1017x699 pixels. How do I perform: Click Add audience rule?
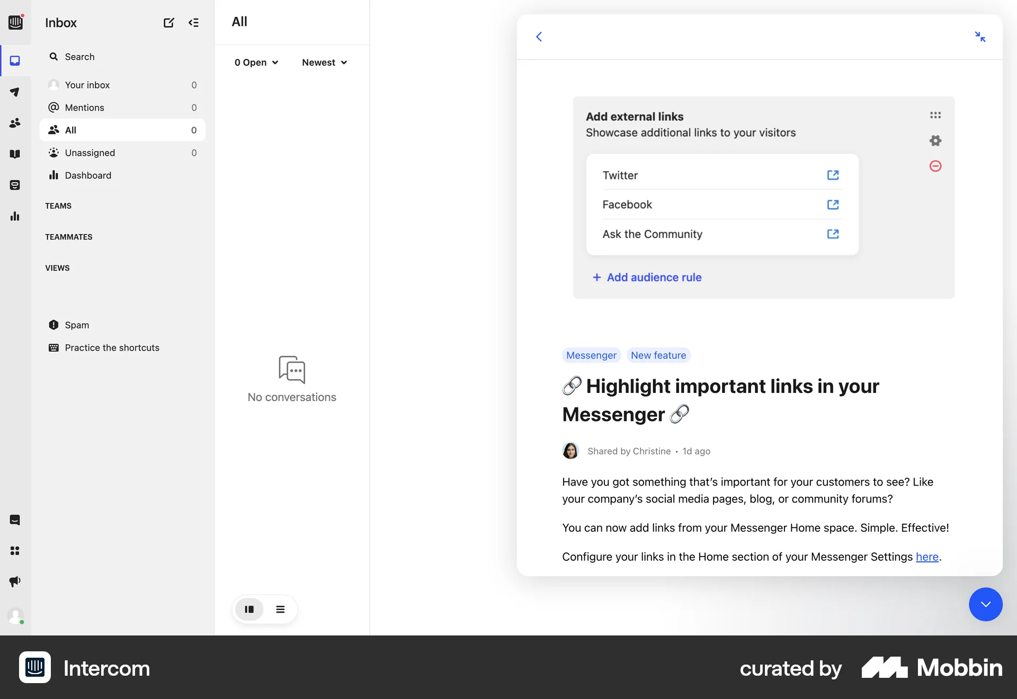[x=647, y=277]
